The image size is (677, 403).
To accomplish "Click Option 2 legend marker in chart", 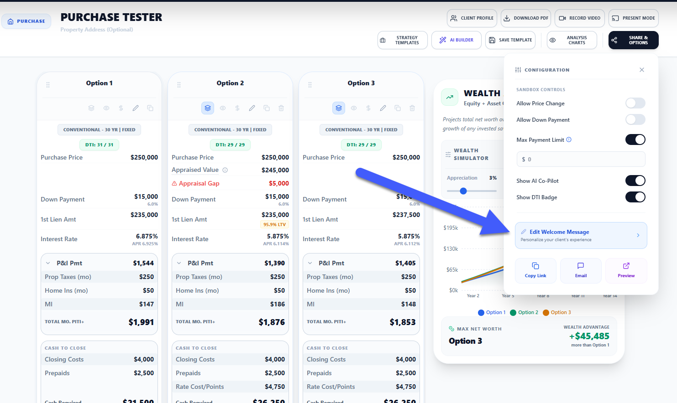I will (x=513, y=313).
